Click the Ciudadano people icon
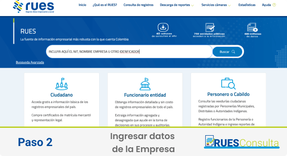287x156 pixels. [62, 84]
